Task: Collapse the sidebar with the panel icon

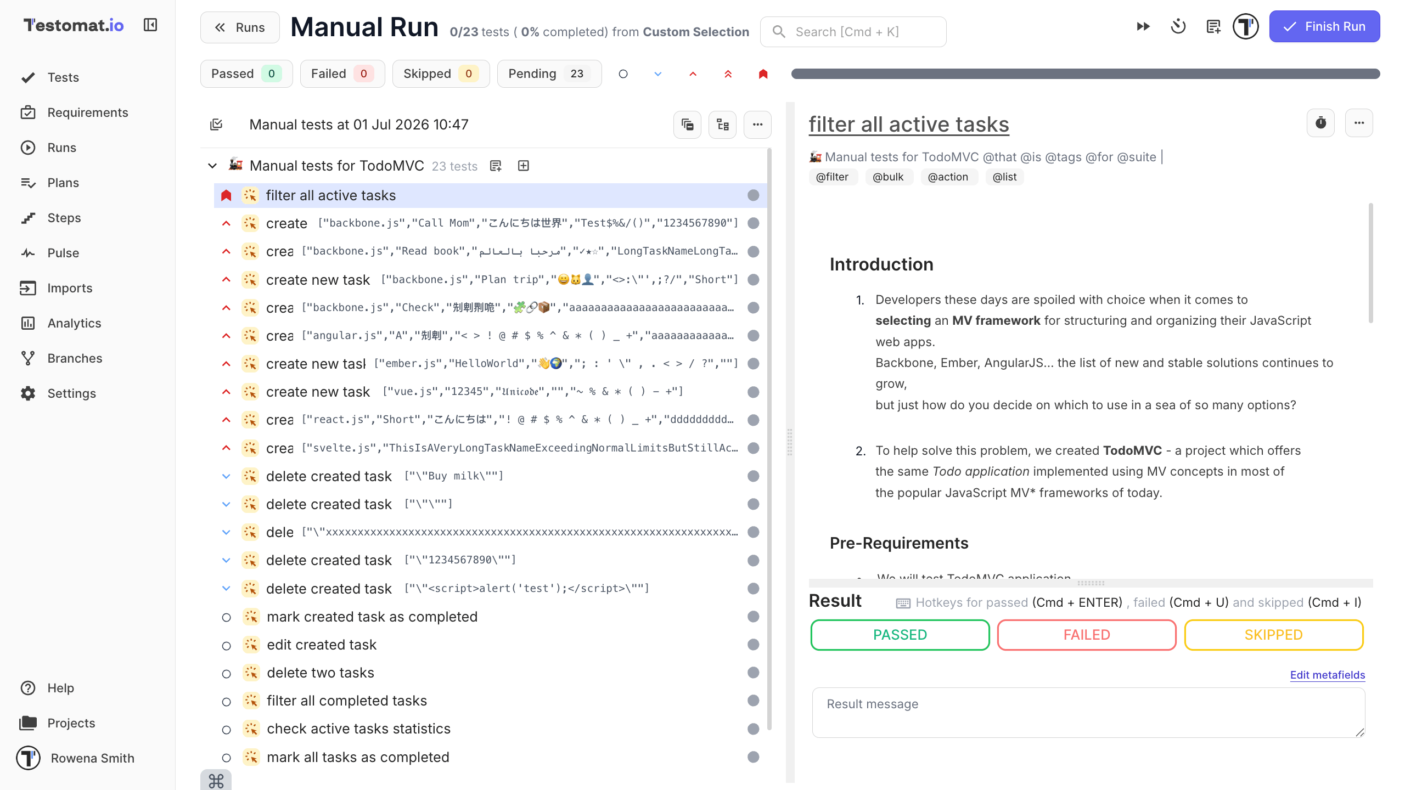Action: pos(150,25)
